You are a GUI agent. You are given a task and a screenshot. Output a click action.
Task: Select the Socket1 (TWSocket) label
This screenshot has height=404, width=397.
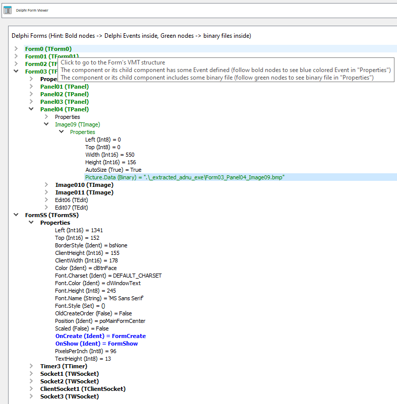[70, 374]
